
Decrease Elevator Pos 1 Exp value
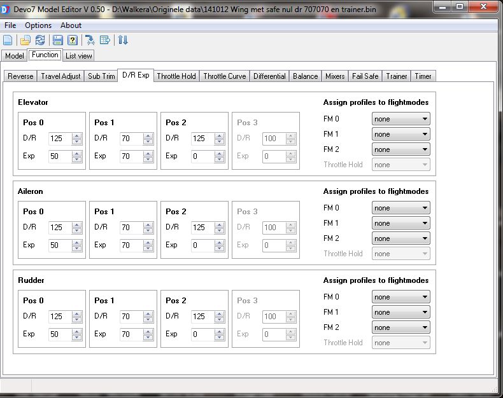[x=148, y=160]
